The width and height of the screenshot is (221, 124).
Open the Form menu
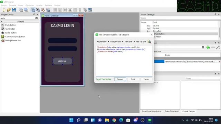click(21, 6)
